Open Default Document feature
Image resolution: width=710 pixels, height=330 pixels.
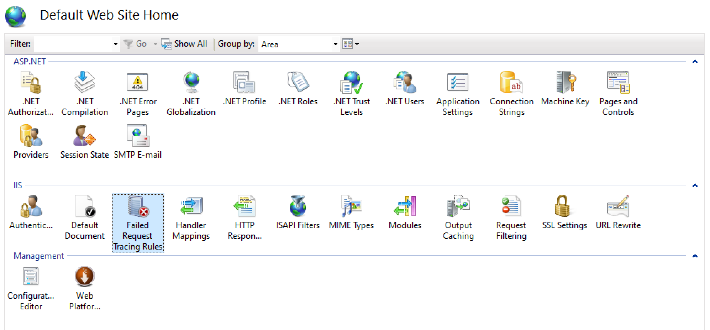[85, 218]
